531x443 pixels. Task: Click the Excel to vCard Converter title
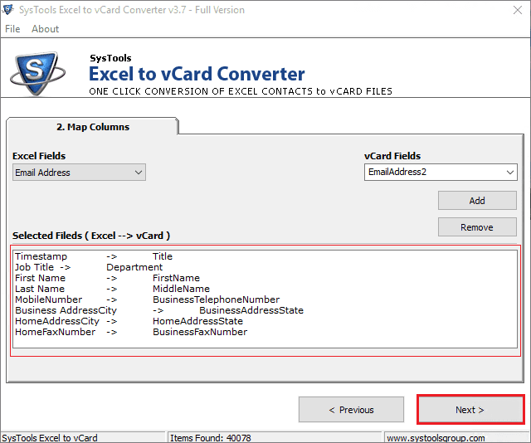(x=197, y=74)
